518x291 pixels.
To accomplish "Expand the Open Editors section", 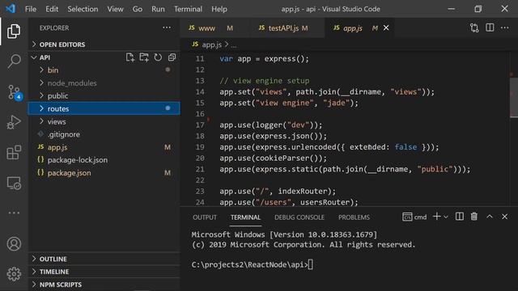I will click(x=104, y=44).
